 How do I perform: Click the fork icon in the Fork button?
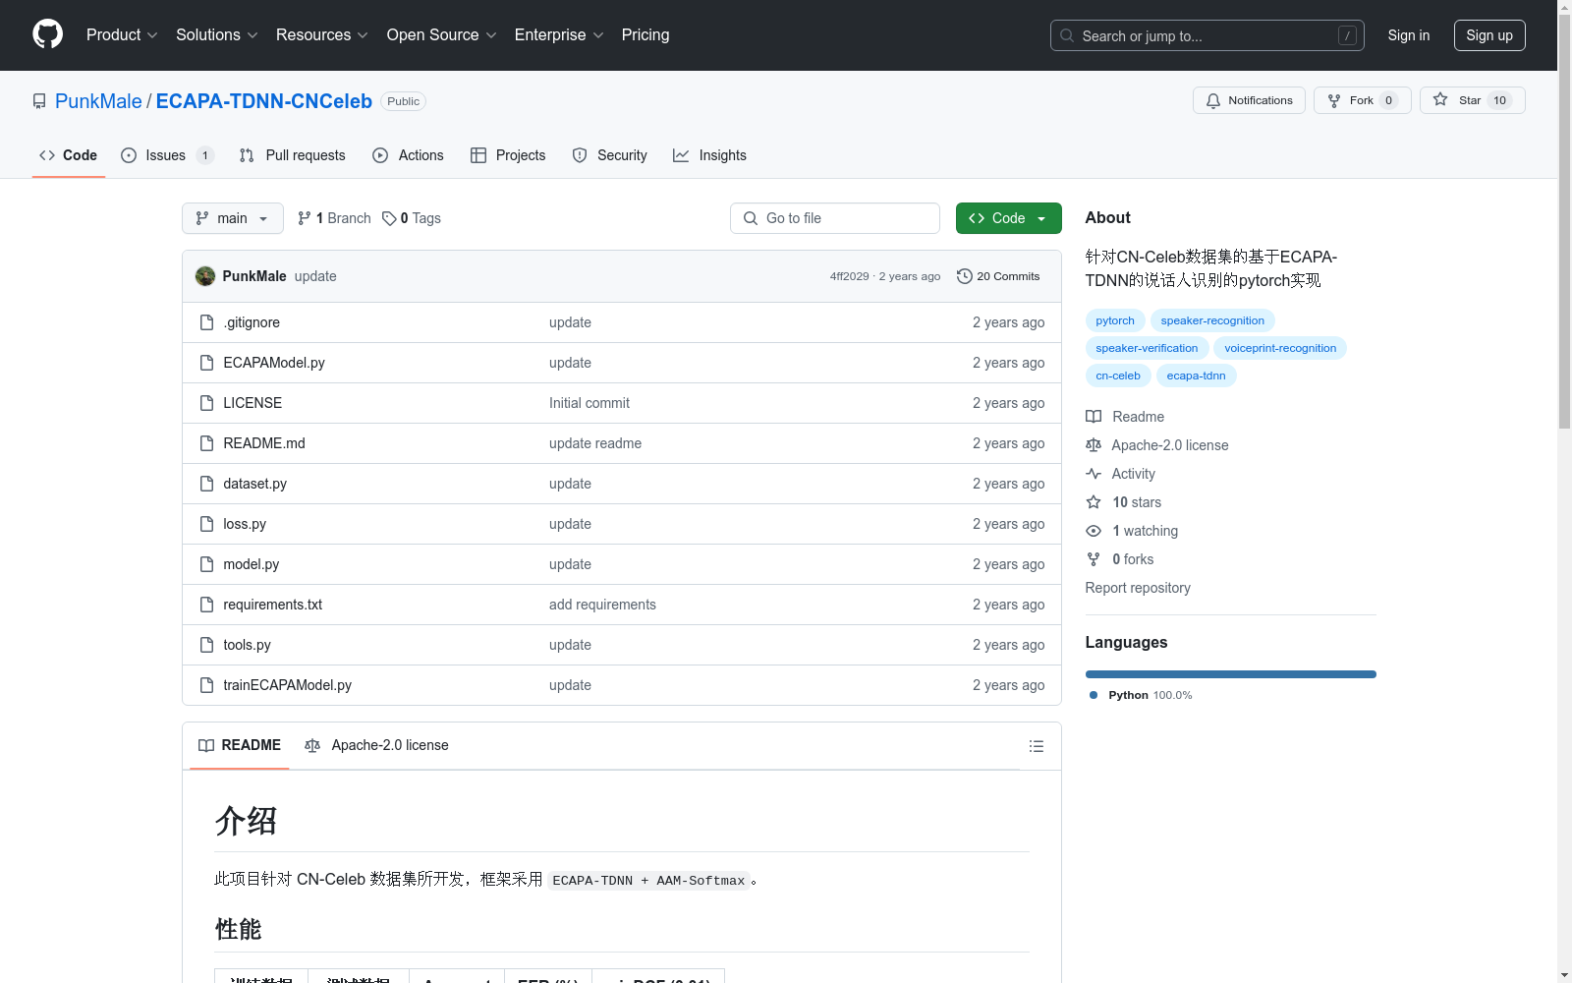pyautogui.click(x=1334, y=100)
